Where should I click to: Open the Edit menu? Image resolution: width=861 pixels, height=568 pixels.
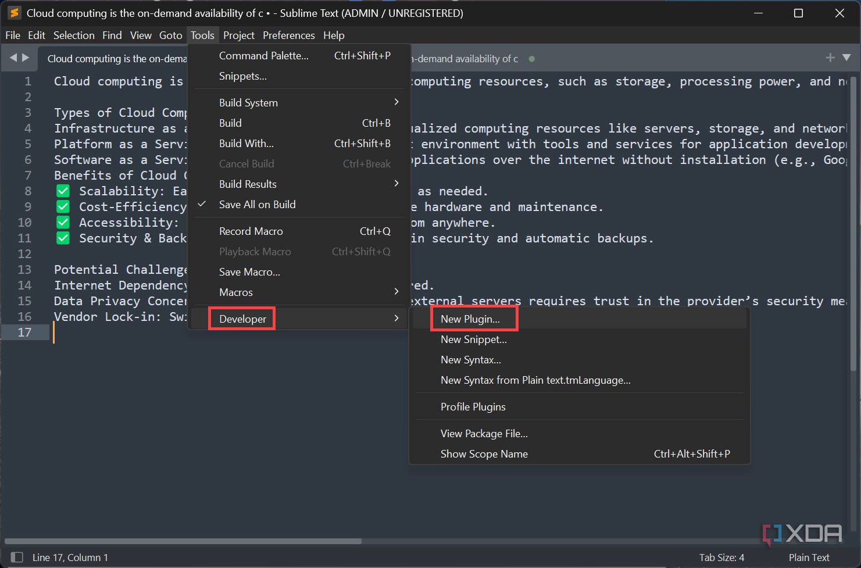click(37, 35)
